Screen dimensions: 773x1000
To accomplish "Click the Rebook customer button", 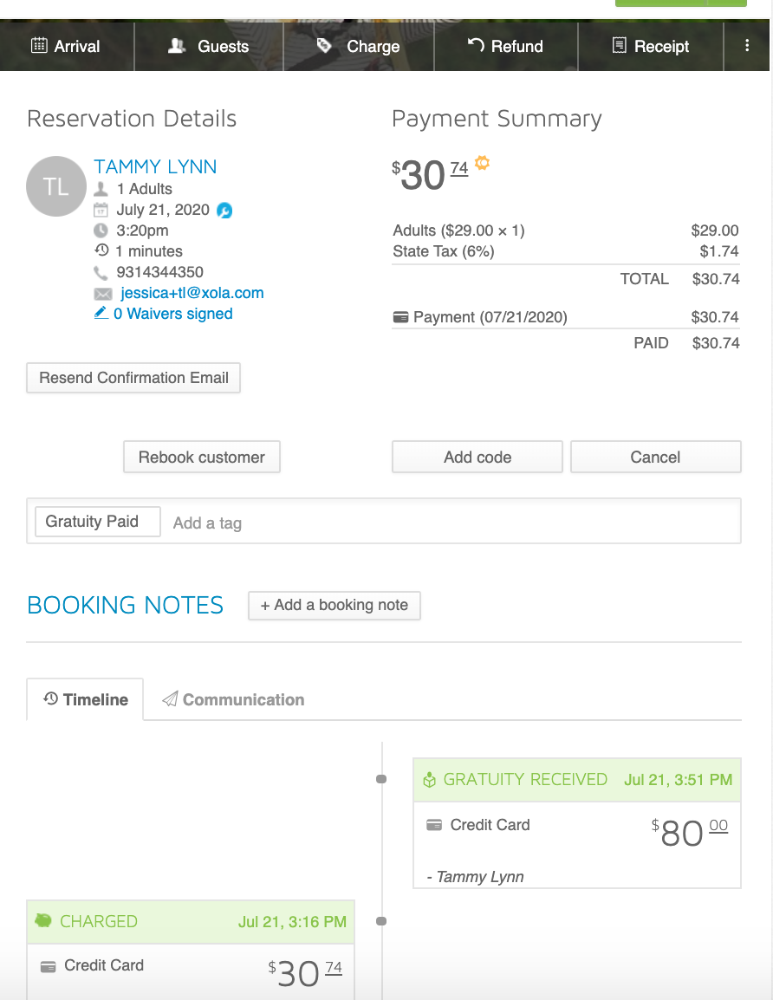I will click(x=202, y=458).
